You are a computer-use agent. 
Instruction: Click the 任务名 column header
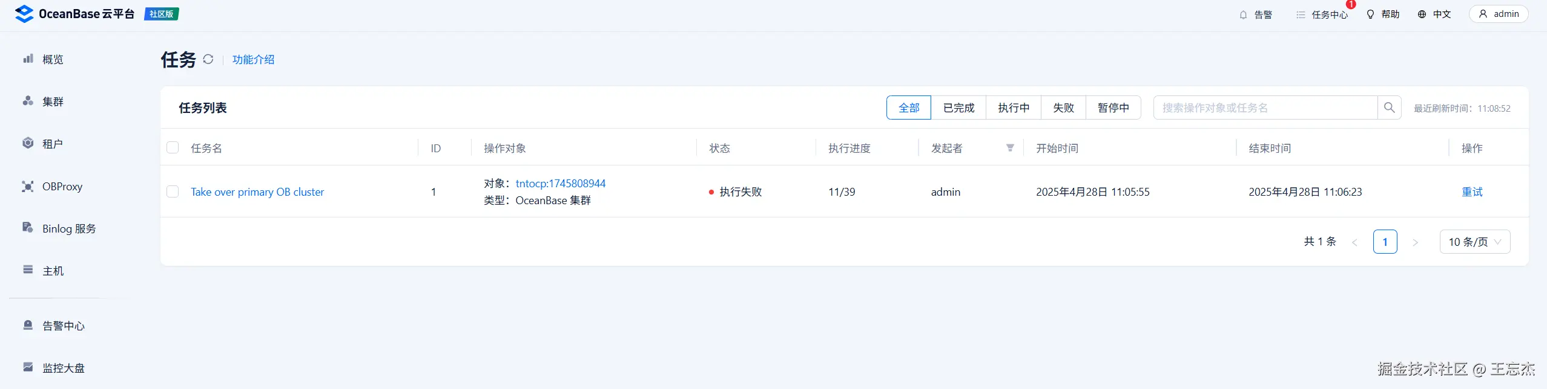click(x=206, y=148)
